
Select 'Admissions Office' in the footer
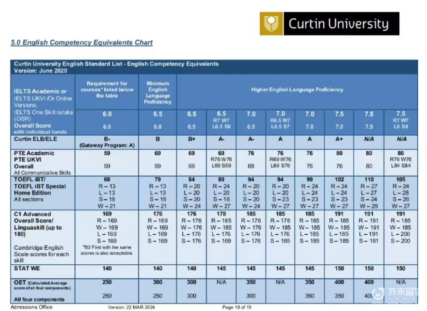click(32, 307)
